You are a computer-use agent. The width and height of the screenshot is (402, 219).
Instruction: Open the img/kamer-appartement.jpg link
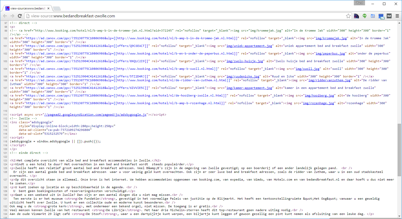[249, 88]
